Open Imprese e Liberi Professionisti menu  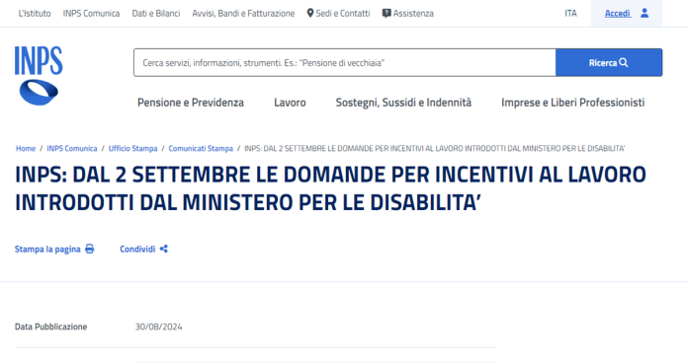point(572,103)
